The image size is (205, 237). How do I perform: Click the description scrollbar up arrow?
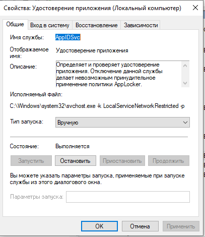(x=185, y=66)
